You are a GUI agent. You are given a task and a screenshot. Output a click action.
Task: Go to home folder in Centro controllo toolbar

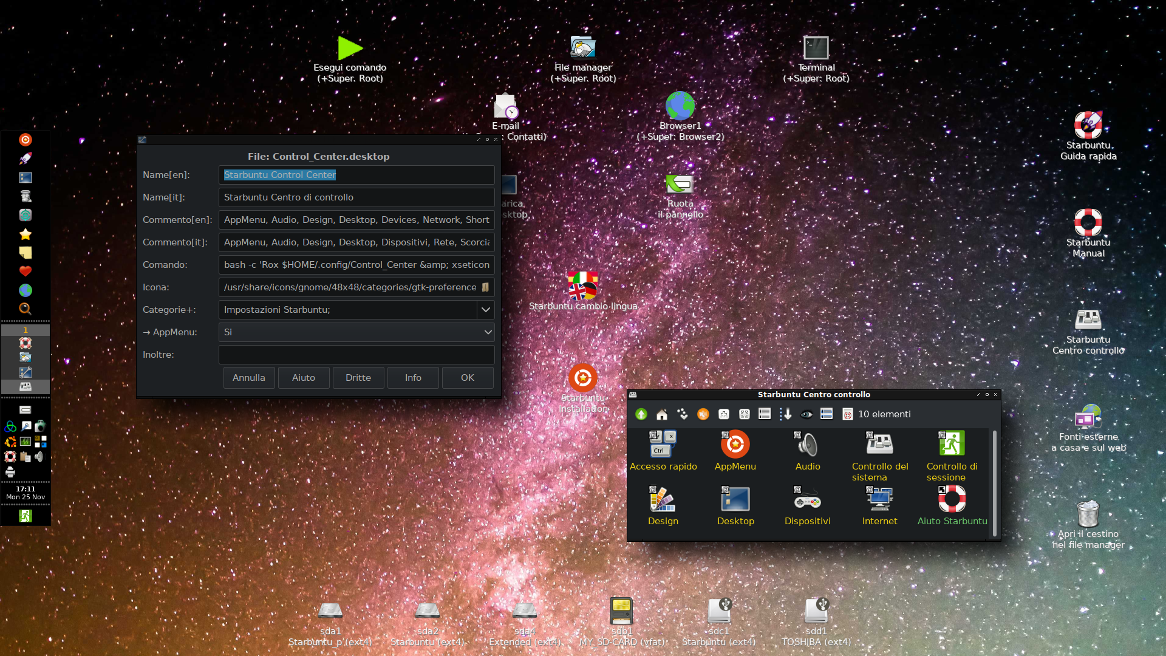pos(662,414)
